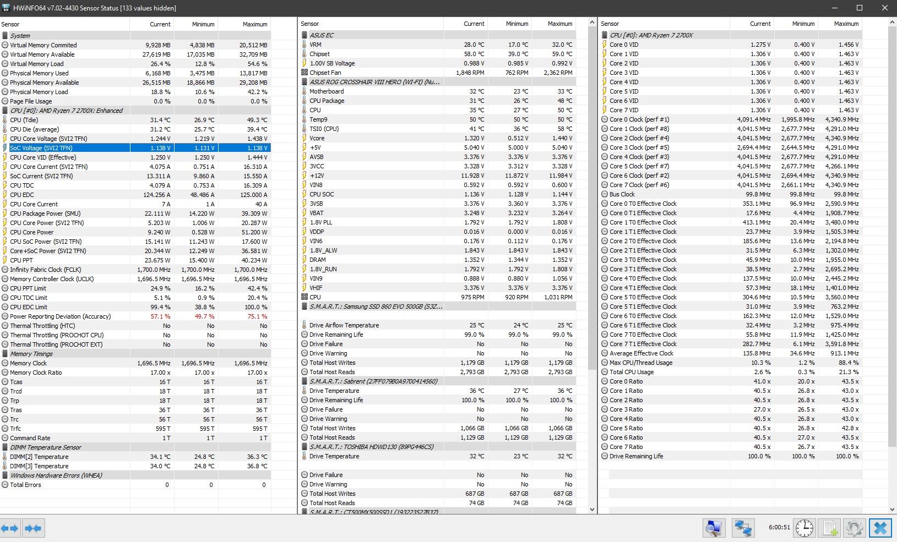
Task: Select the S.M.A.R.T. TOSHIBA HDWD130 group
Action: pyautogui.click(x=438, y=447)
